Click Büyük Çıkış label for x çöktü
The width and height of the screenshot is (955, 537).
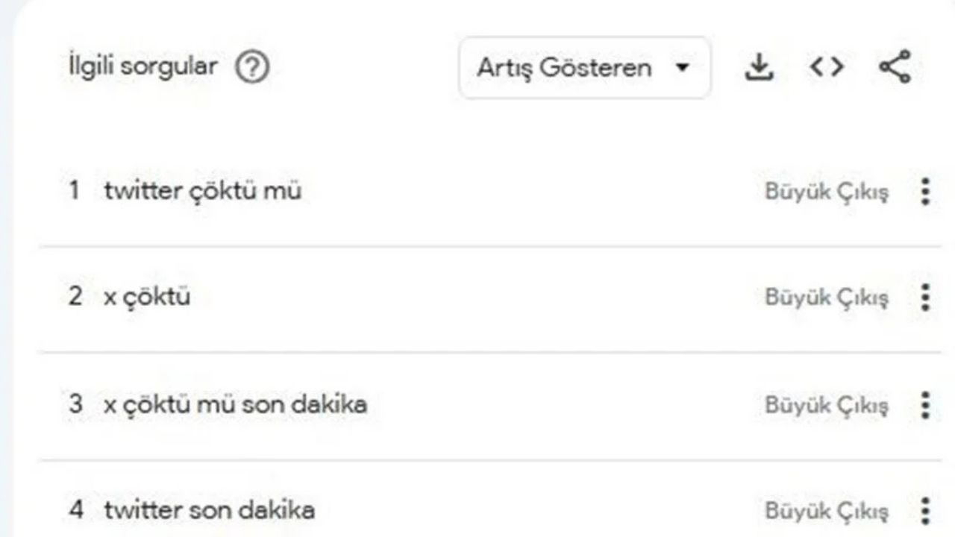827,298
